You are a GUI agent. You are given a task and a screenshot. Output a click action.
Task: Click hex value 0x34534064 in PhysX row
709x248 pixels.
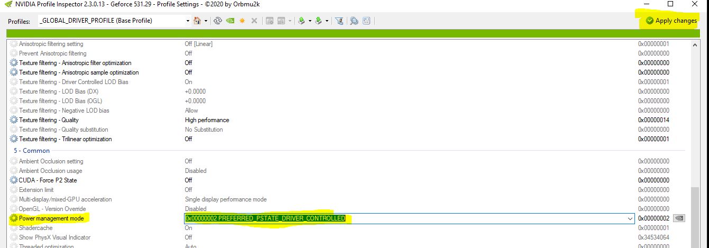(x=654, y=237)
